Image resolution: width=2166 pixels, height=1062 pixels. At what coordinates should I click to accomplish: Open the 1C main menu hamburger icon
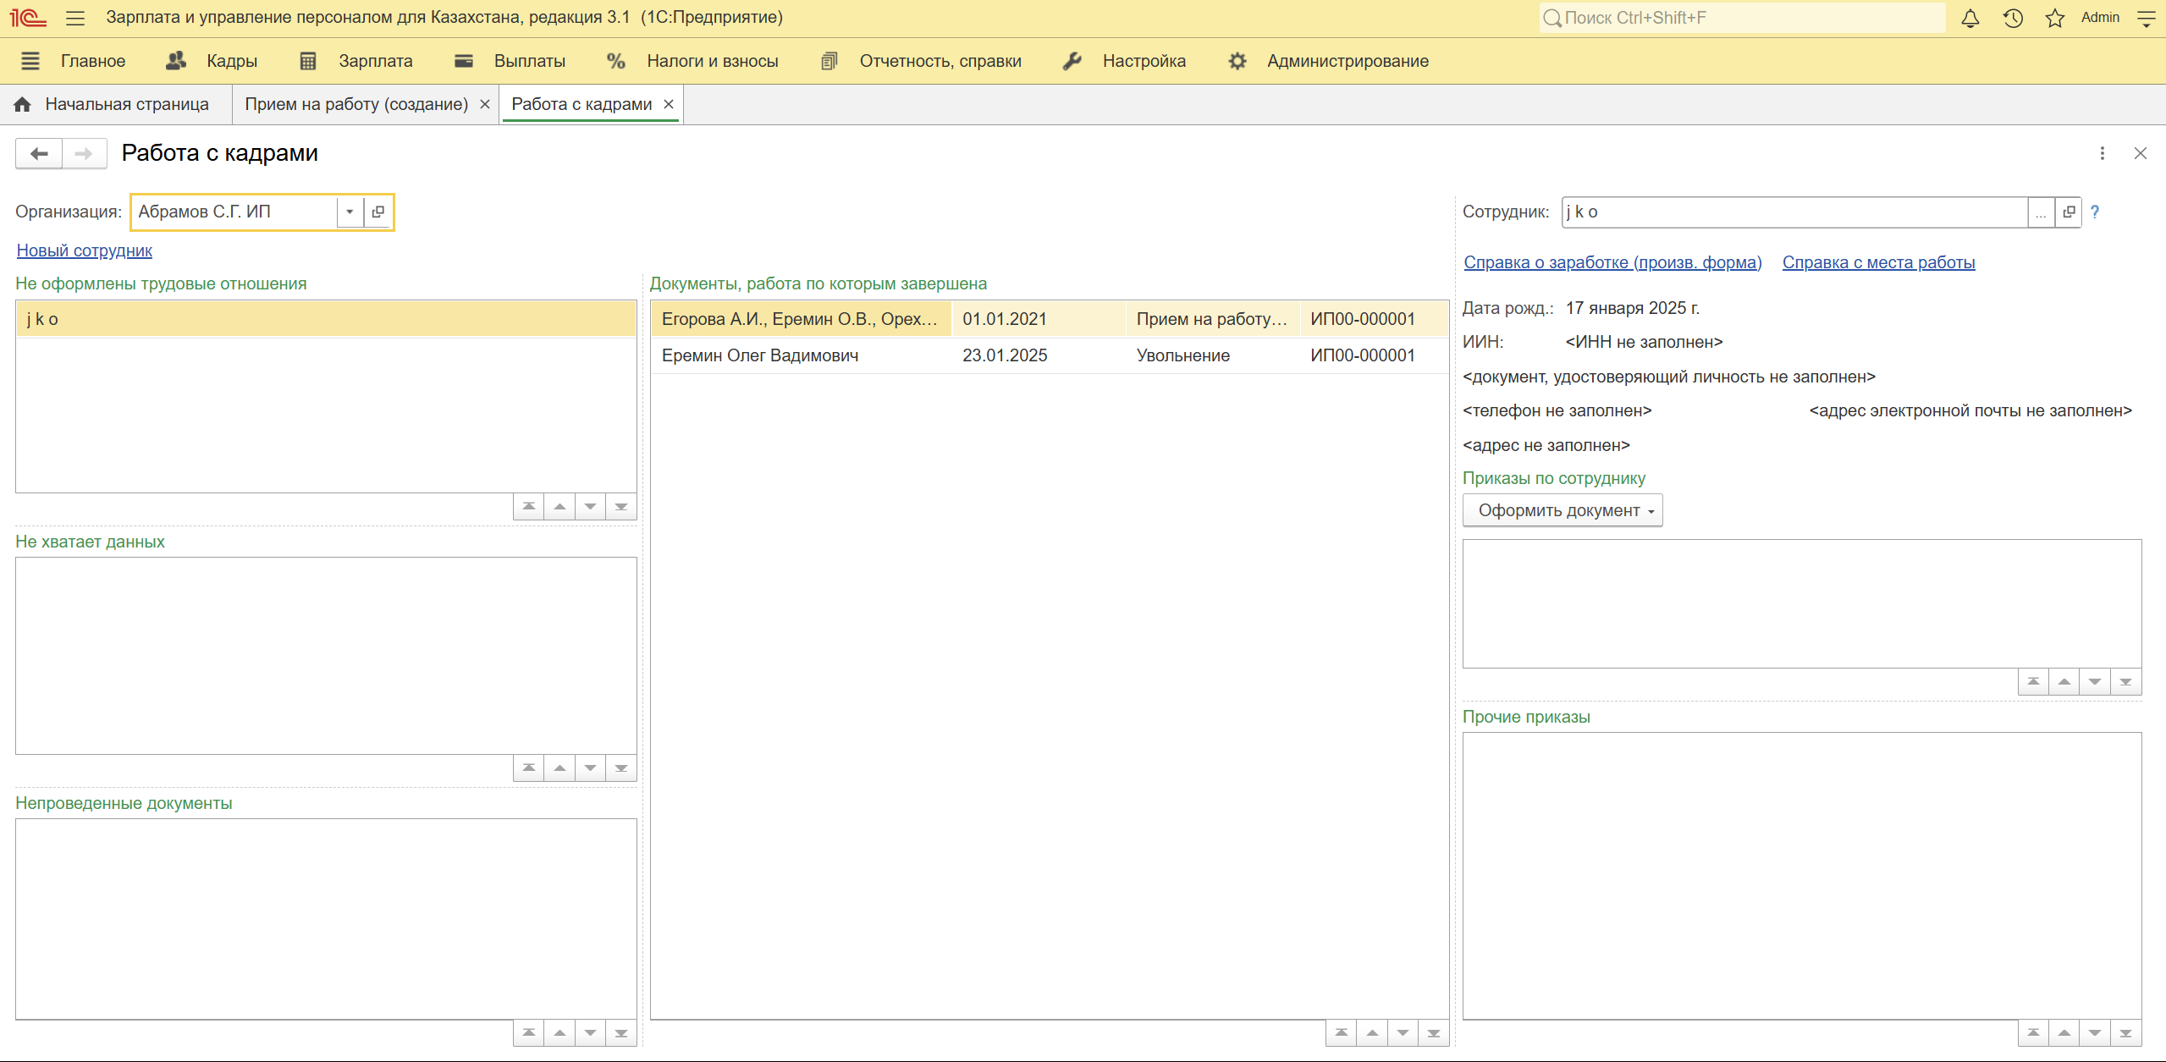coord(75,18)
